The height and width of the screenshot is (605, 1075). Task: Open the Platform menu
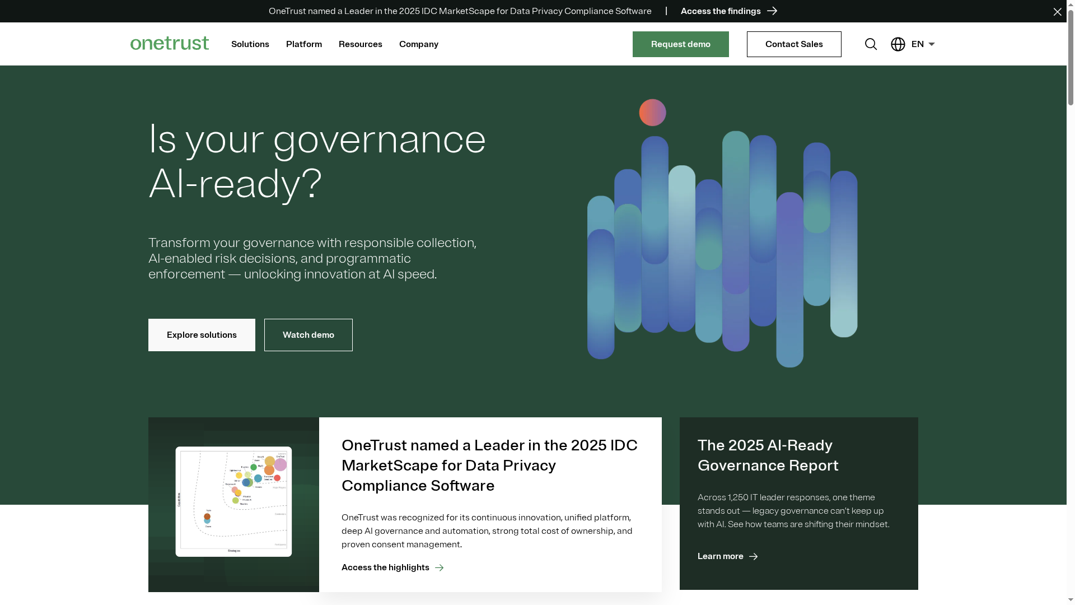coord(303,44)
